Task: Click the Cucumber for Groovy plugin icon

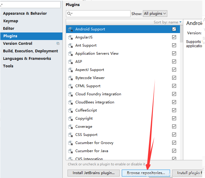Action: [x=71, y=143]
